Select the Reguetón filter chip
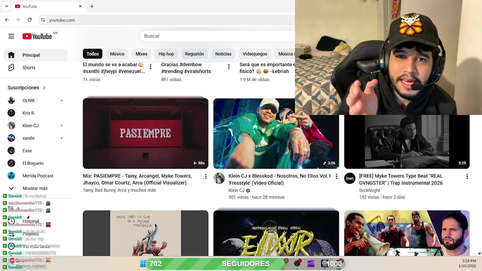The image size is (482, 271). 194,54
